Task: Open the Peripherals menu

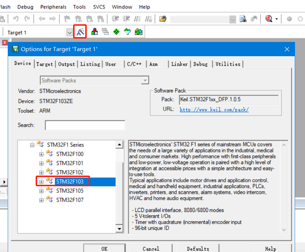Action: pos(53,7)
